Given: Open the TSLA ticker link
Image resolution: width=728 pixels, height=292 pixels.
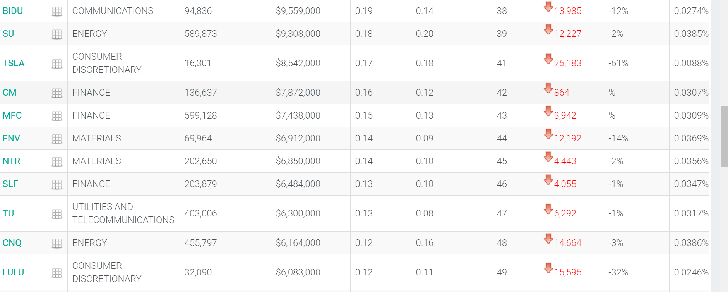Looking at the screenshot, I should pos(14,63).
